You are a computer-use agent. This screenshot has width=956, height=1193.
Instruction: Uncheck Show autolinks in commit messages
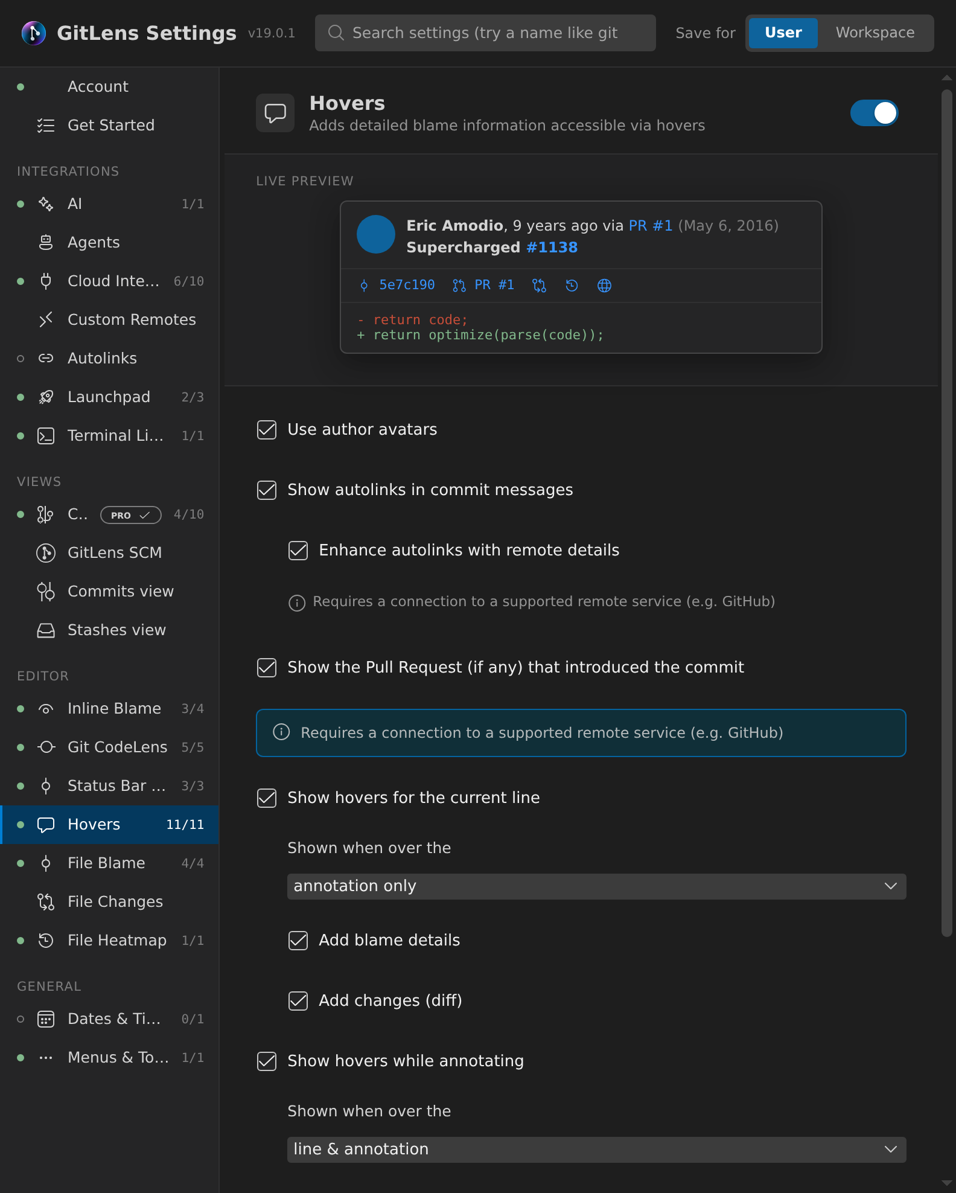point(267,490)
